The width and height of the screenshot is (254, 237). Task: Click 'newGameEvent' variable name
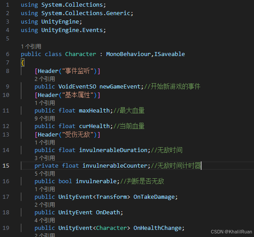tap(120, 86)
